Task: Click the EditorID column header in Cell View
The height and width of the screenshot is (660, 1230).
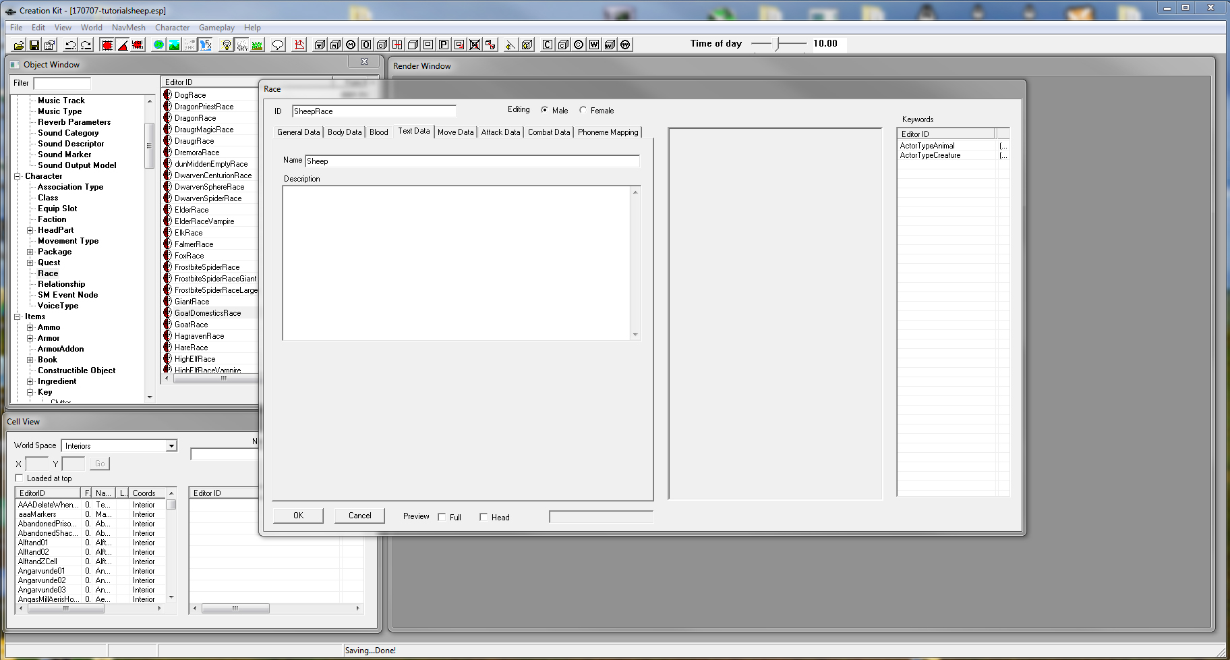Action: pos(48,493)
